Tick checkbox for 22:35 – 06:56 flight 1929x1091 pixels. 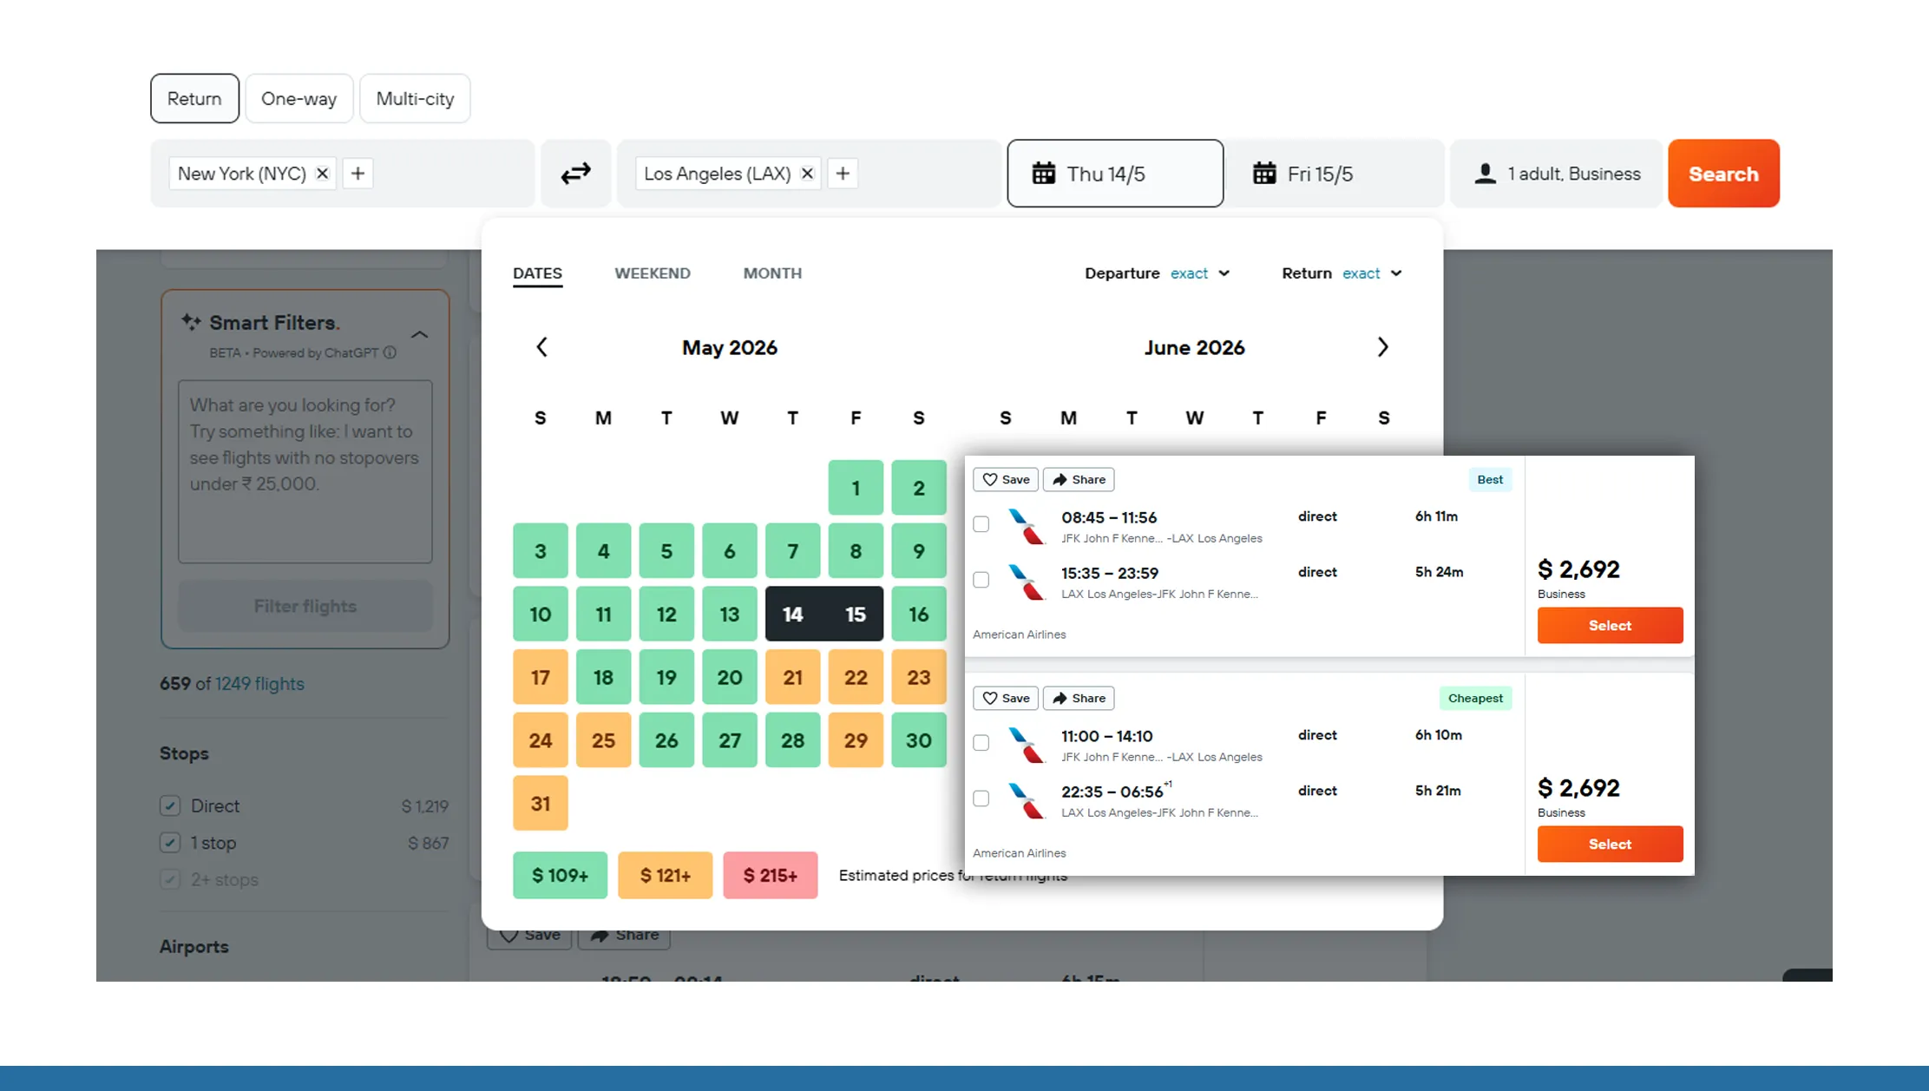[981, 799]
